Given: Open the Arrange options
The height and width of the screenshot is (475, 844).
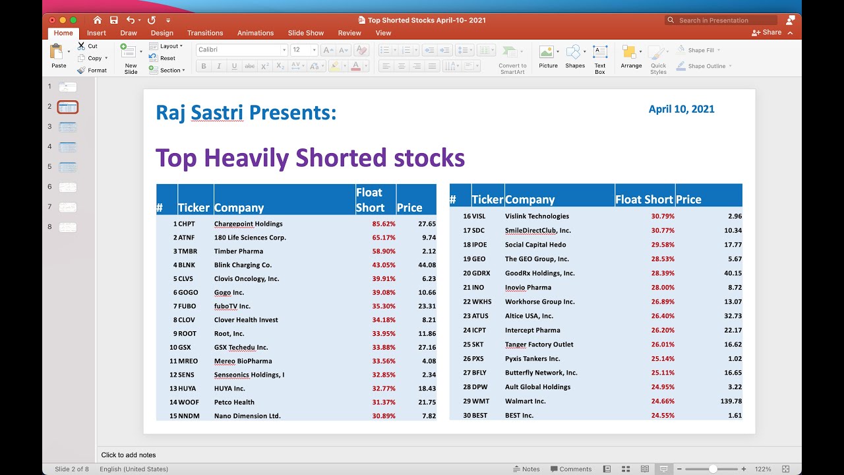Looking at the screenshot, I should [x=631, y=56].
